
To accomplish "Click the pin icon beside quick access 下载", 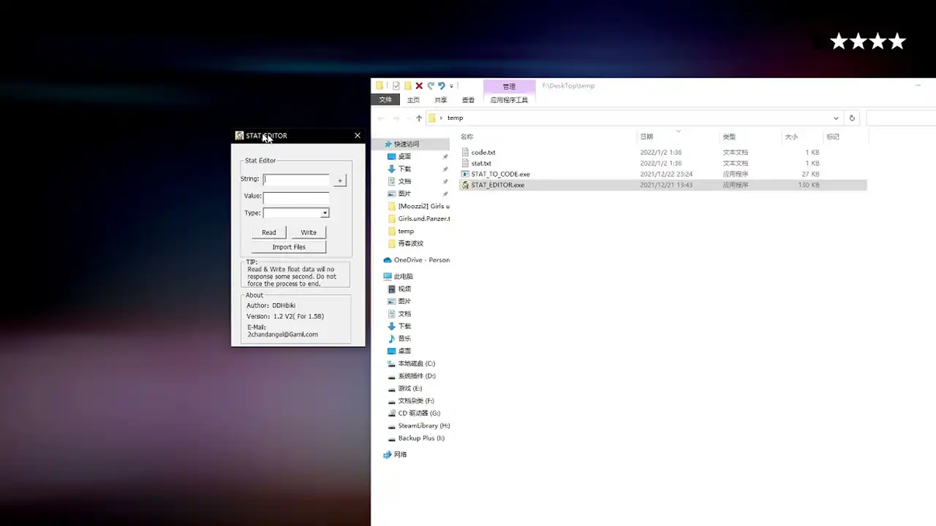I will coord(445,169).
